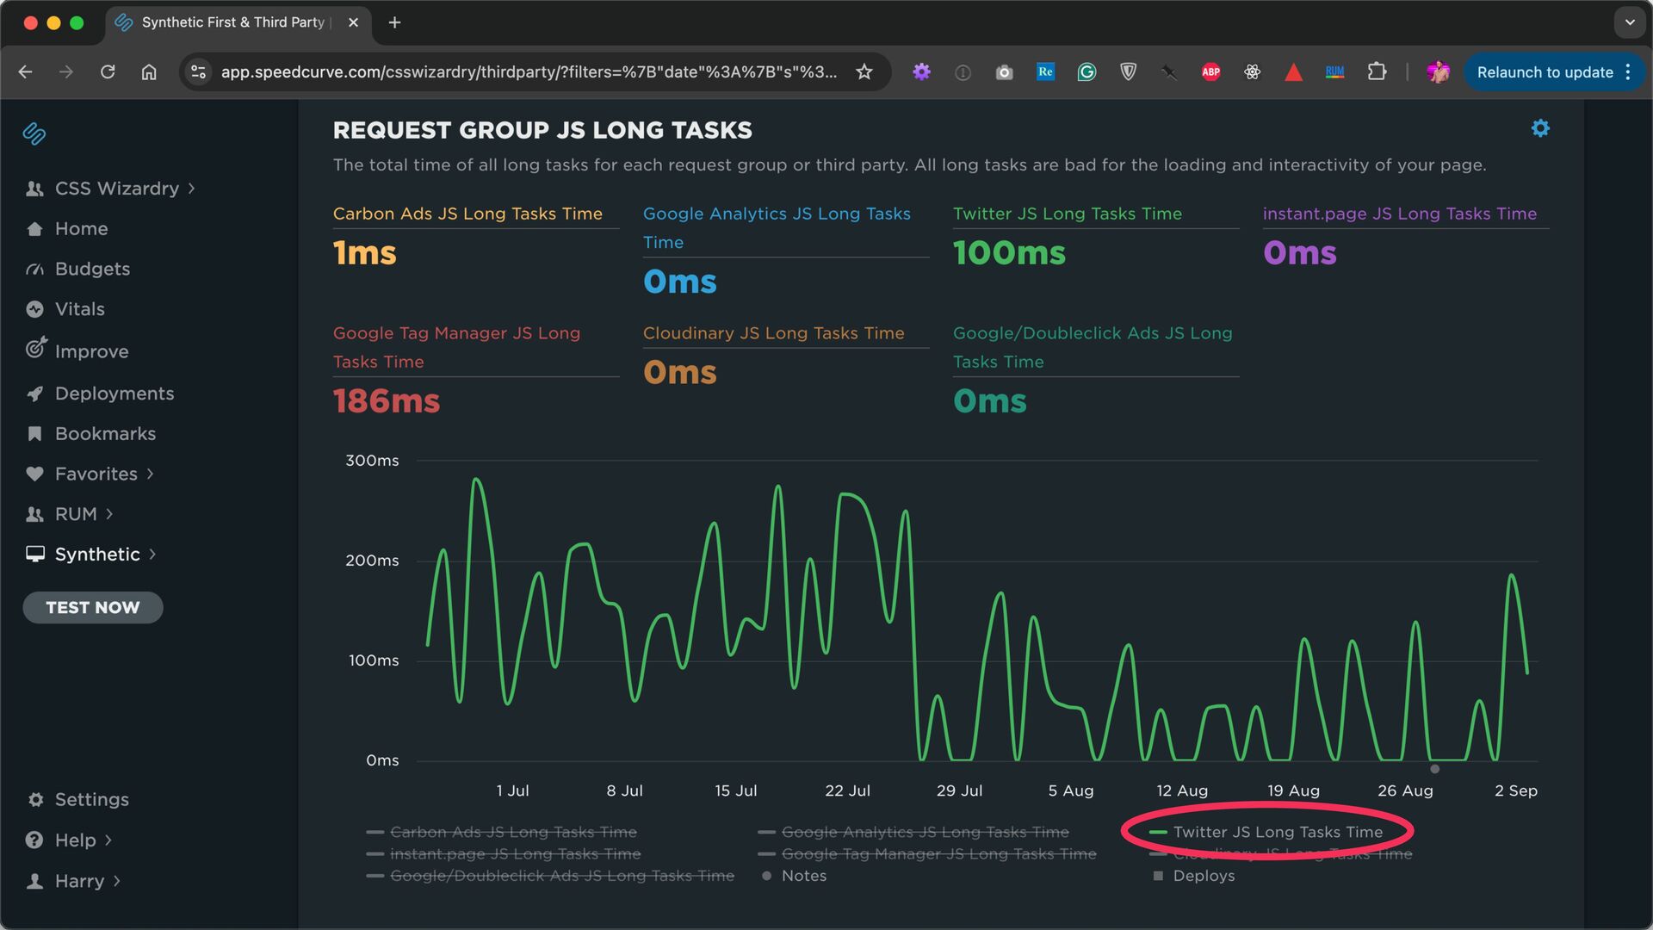Image resolution: width=1653 pixels, height=930 pixels.
Task: Click the RUM users icon
Action: (34, 514)
